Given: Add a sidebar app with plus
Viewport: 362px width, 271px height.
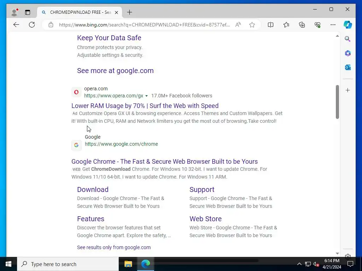Looking at the screenshot, I should pos(348,90).
